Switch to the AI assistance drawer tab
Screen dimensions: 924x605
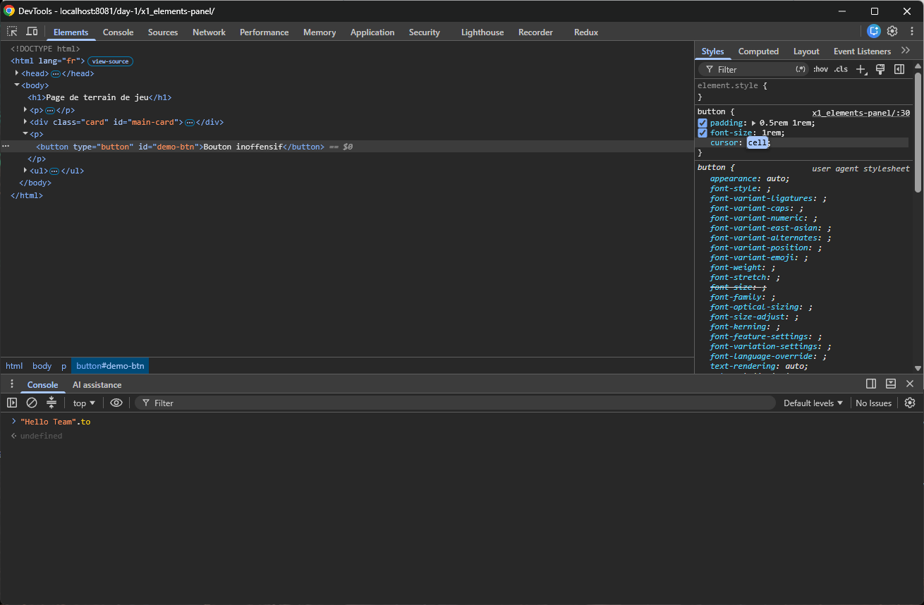(x=97, y=384)
